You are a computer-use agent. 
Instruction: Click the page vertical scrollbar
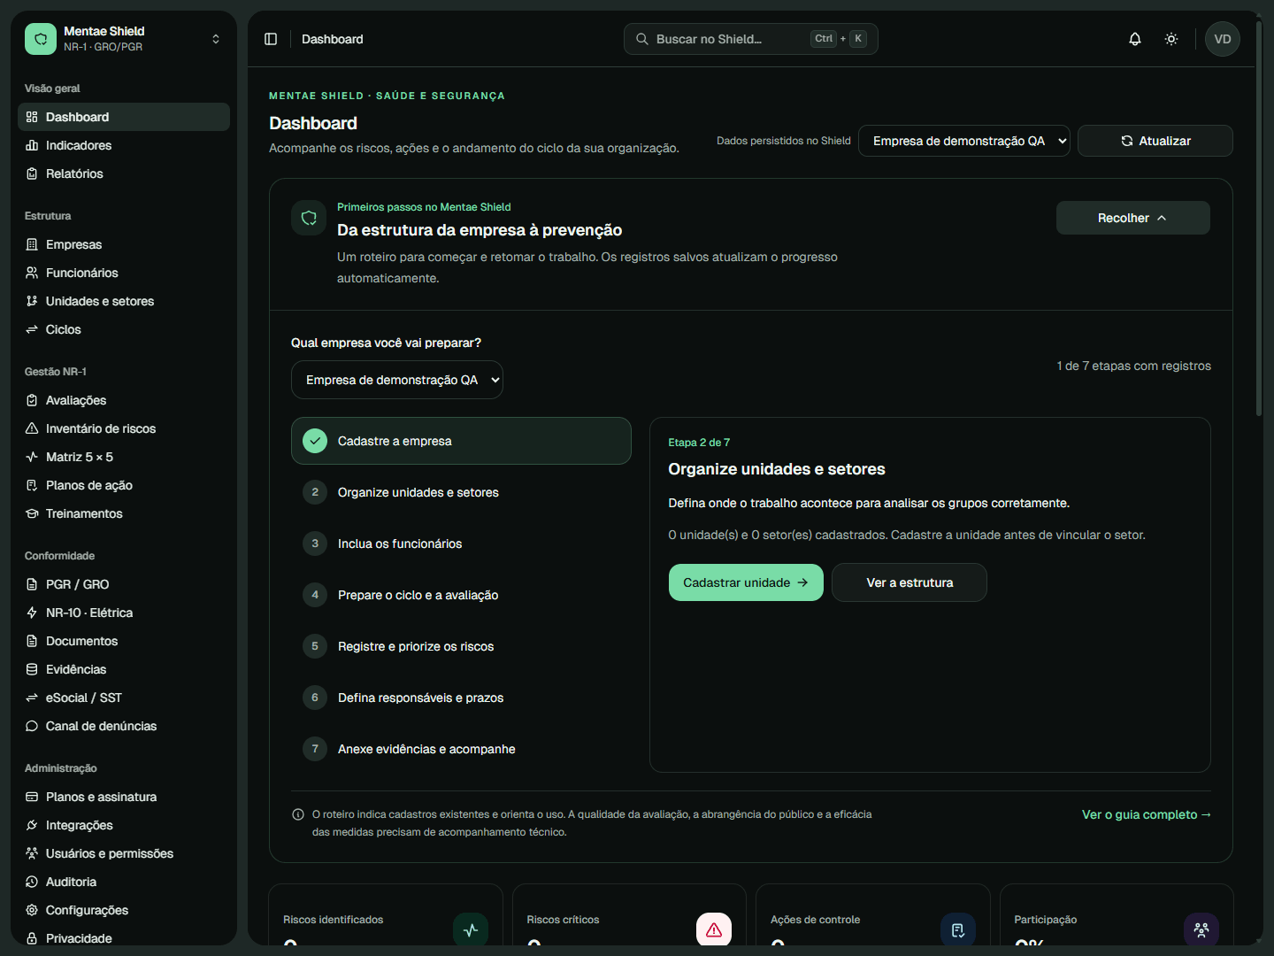click(x=1259, y=217)
